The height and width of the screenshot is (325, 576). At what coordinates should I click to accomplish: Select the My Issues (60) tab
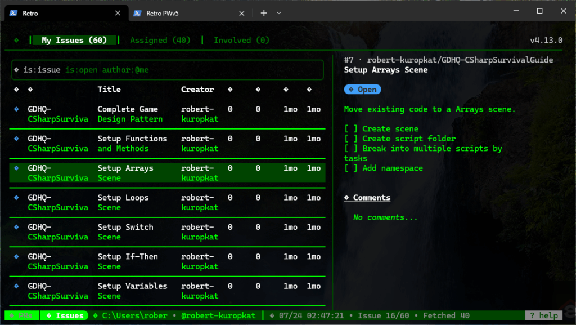click(x=74, y=40)
